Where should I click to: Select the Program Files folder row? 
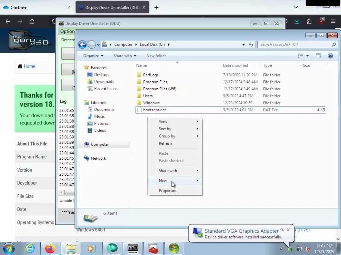click(230, 82)
